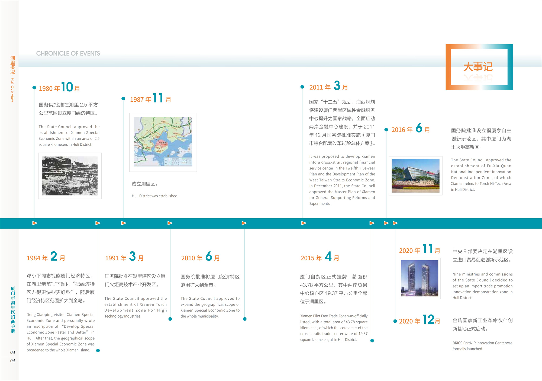Click the timeline arrow below the 1980 line
This screenshot has width=542, height=381.
point(35,223)
